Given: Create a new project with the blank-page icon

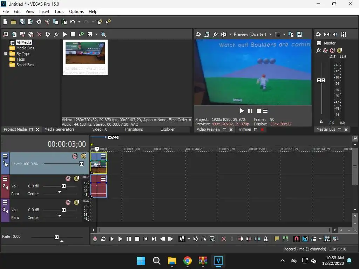Looking at the screenshot, I should (x=5, y=22).
